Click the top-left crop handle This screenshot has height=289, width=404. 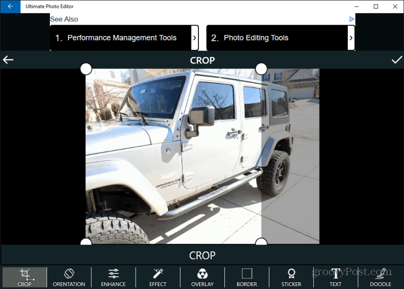(86, 69)
